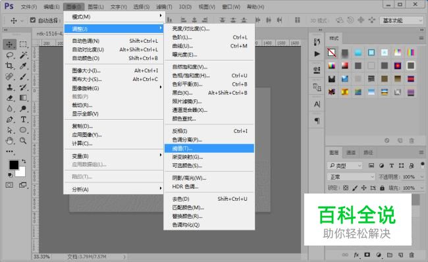Select the History Brush tool
Viewport: 428px width, 262px height.
tap(23, 87)
